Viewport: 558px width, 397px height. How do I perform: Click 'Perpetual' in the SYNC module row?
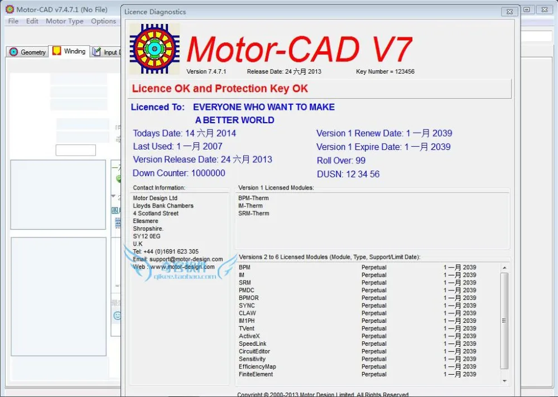[374, 306]
